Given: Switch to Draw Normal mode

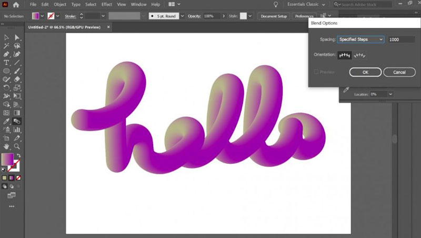Looking at the screenshot, I should coord(4,186).
